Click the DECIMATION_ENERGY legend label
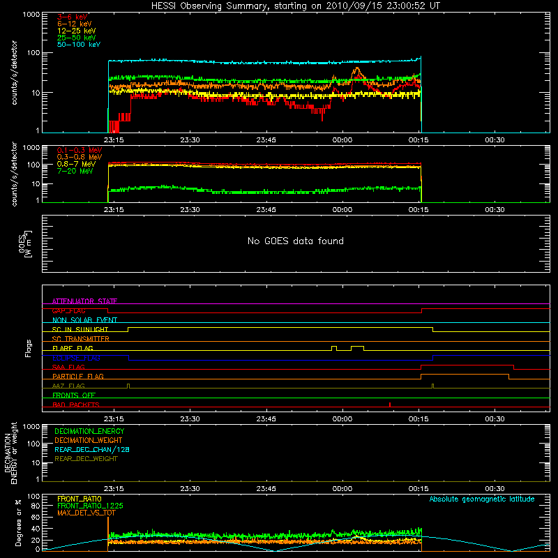The image size is (558, 558). (x=89, y=431)
